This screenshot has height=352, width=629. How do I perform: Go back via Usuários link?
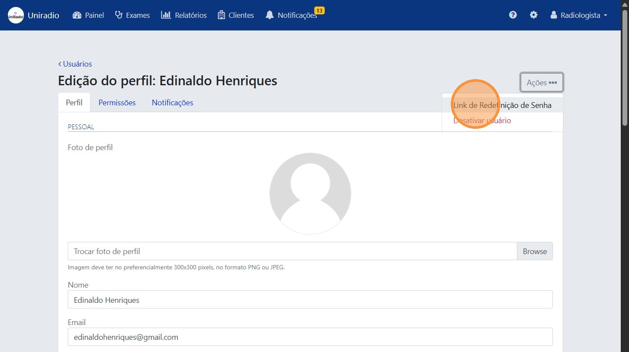coord(75,64)
